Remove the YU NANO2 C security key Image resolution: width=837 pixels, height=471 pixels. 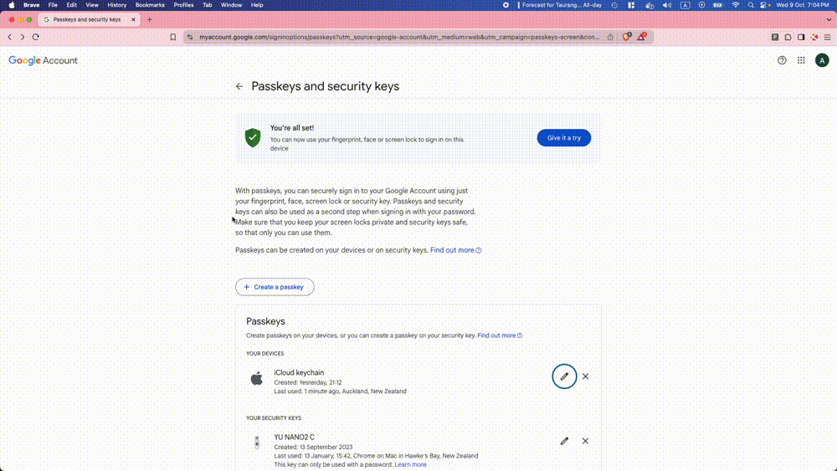(586, 441)
